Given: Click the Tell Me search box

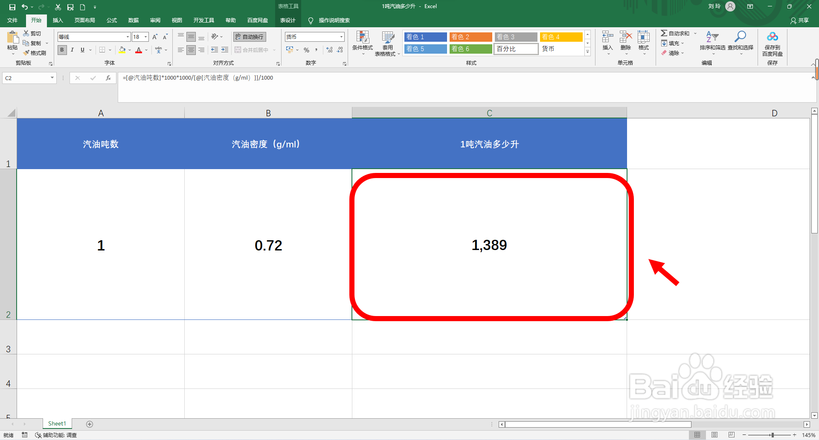Looking at the screenshot, I should 329,20.
